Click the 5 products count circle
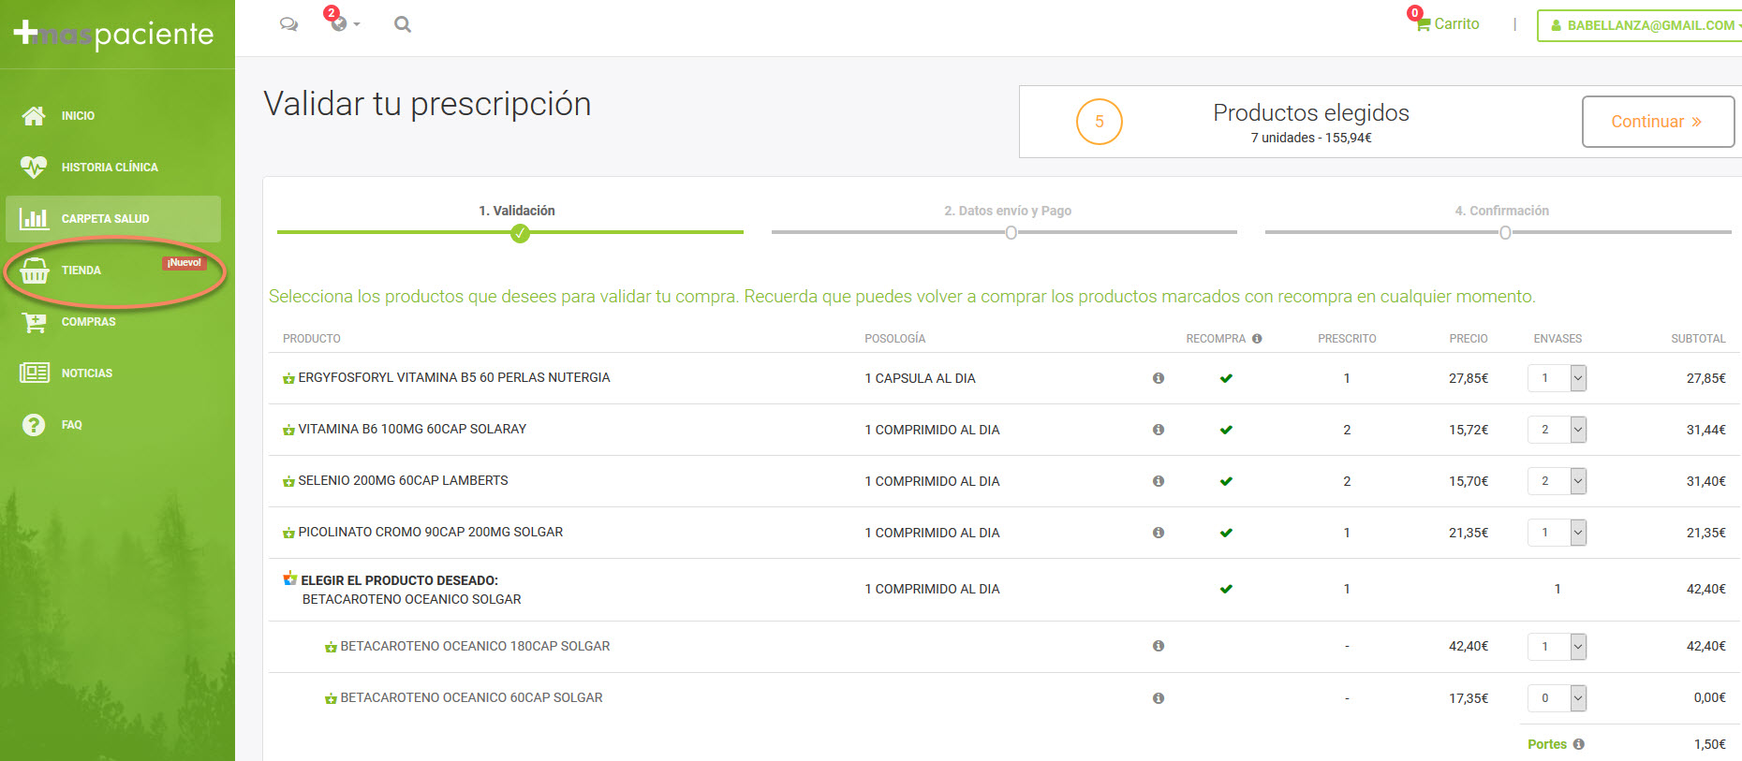1742x761 pixels. (x=1100, y=122)
